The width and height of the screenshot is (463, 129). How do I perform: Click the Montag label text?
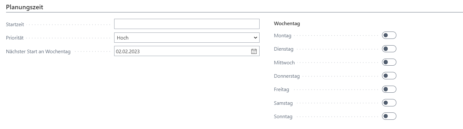coord(283,36)
